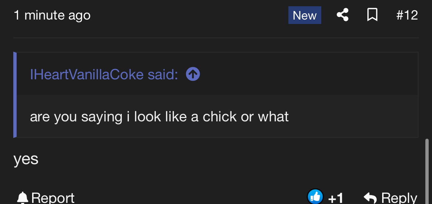Click the blue thumbs-up reaction icon
This screenshot has height=204, width=432.
click(x=315, y=197)
